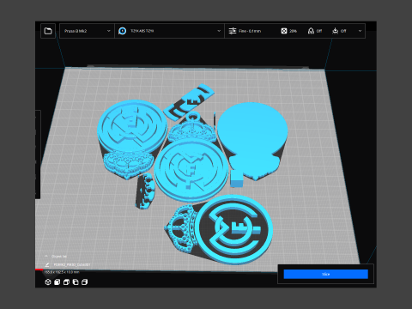The image size is (412, 309).
Task: Click the print job name text
Action: click(x=72, y=264)
